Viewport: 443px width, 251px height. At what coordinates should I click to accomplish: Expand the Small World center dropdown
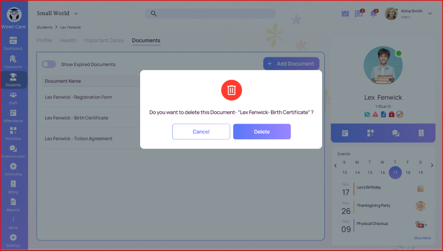click(x=76, y=13)
